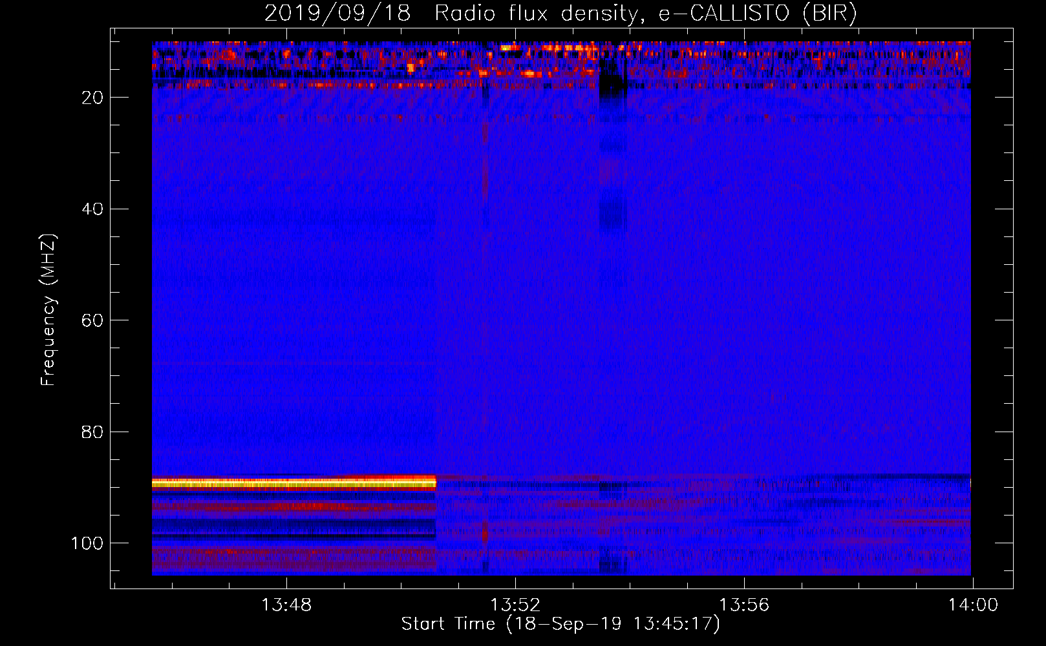Click the '20' frequency tick label
Screen dimensions: 1046x646
tap(92, 98)
